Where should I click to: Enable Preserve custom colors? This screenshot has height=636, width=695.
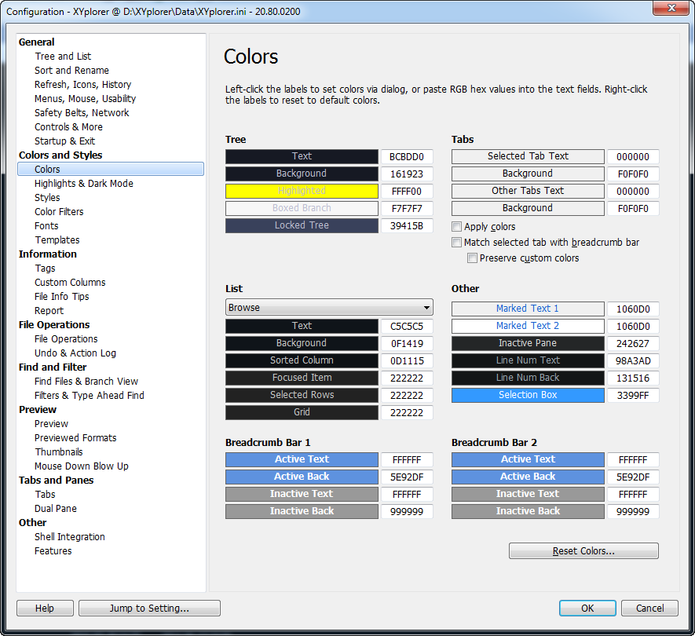(x=472, y=258)
